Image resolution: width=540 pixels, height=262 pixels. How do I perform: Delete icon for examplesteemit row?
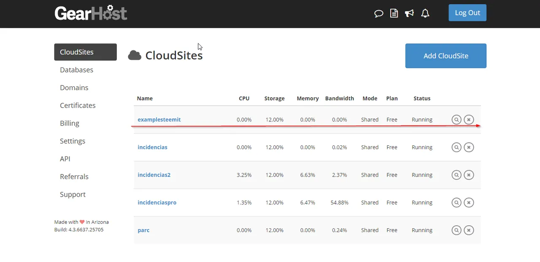[469, 120]
